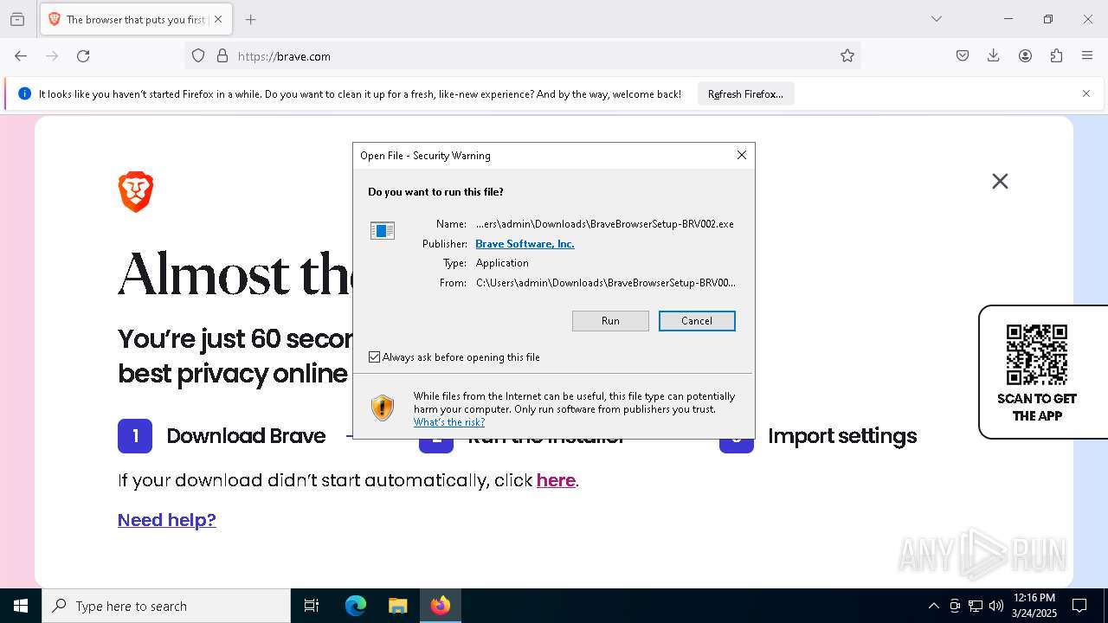Open the Firefox downloads panel

point(994,56)
